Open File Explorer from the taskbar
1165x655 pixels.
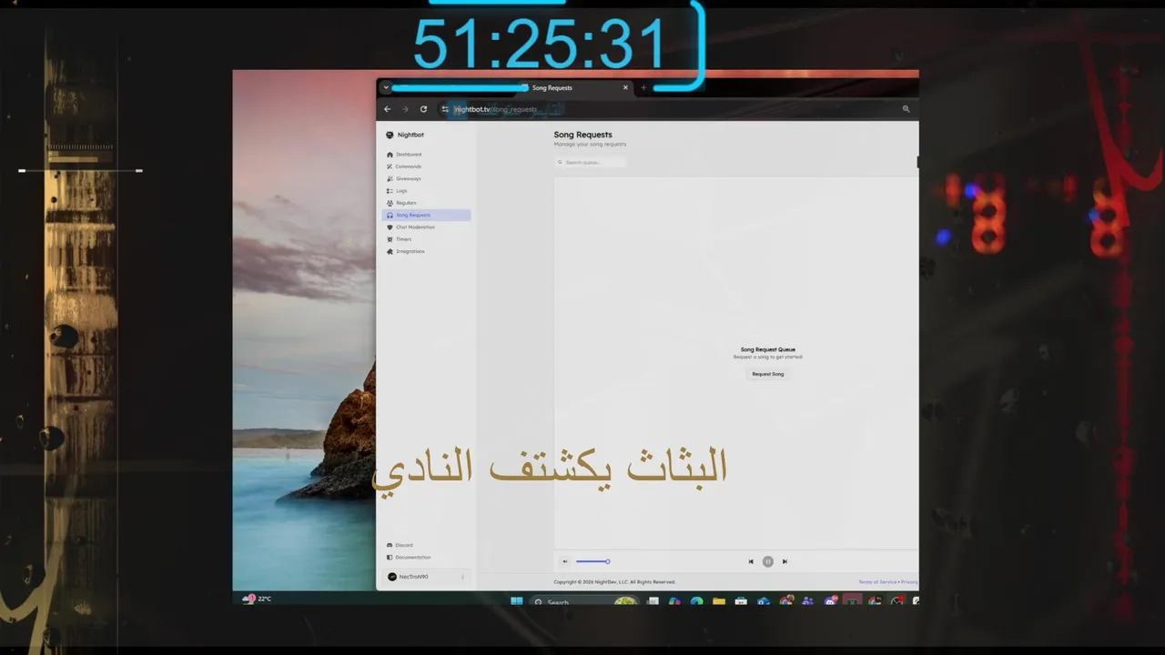[x=719, y=601]
